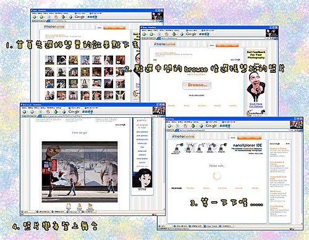Select the white Home tab in the Browse window
This screenshot has height=240, width=309.
click(x=211, y=45)
